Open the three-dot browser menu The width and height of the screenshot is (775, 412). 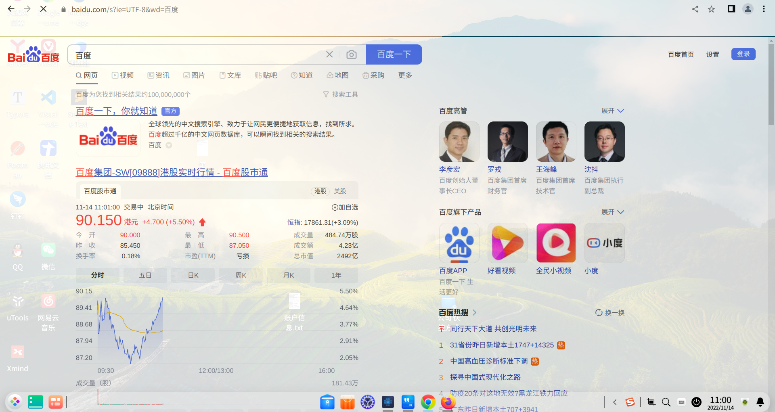[x=764, y=9]
